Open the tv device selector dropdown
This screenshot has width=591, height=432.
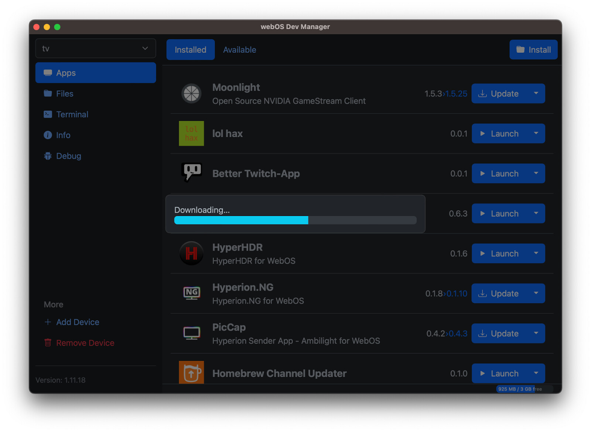tap(95, 49)
